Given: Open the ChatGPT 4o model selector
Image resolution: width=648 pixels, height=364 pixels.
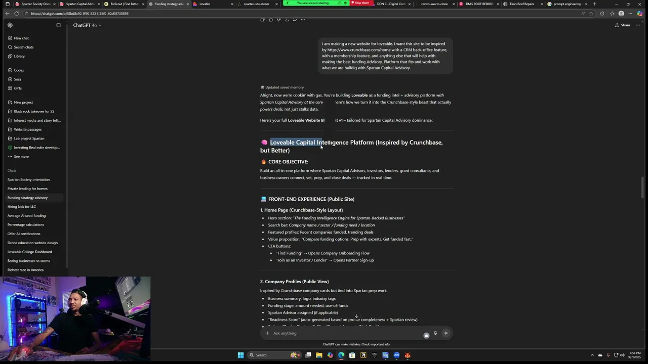Looking at the screenshot, I should click(87, 25).
